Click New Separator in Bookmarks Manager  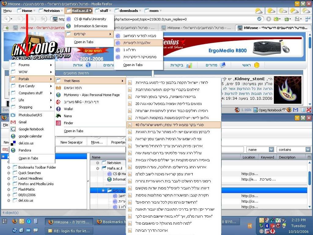pos(72,142)
